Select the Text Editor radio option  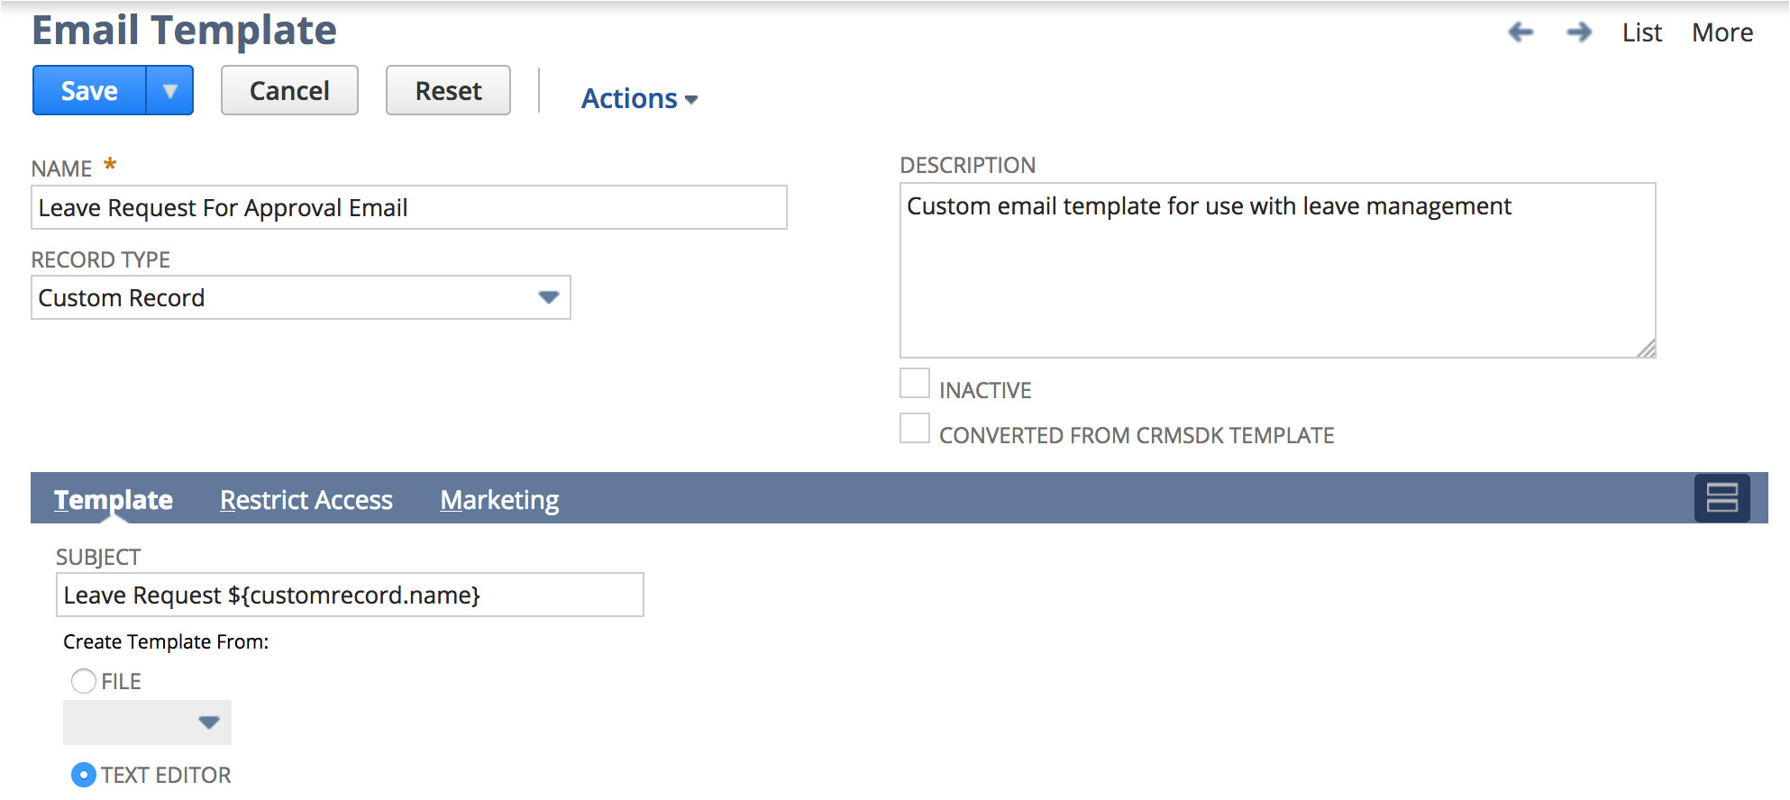click(84, 775)
